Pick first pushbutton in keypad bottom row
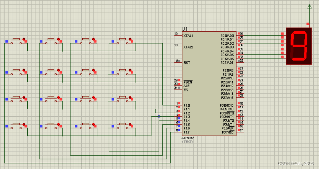The image size is (319, 169). click(16, 126)
